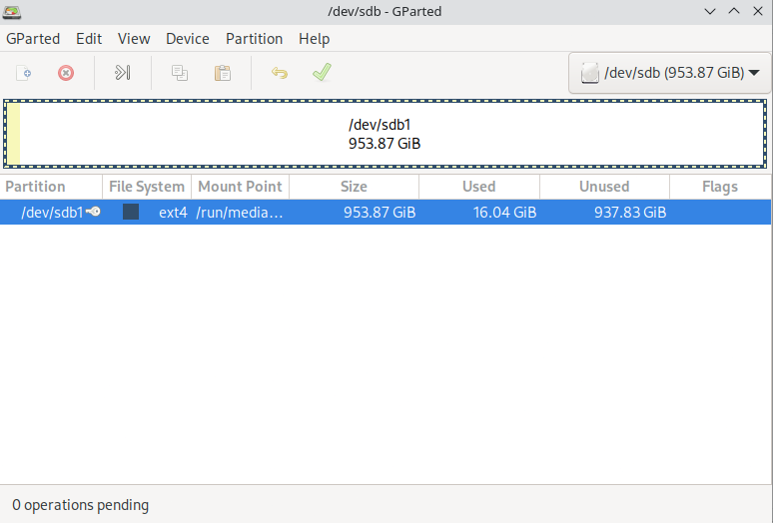Click the Size column header
773x523 pixels.
[x=354, y=187]
